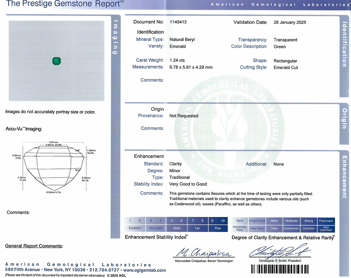The image size is (351, 278).
Task: Click phone number 212.704.0727
Action: pos(104,270)
